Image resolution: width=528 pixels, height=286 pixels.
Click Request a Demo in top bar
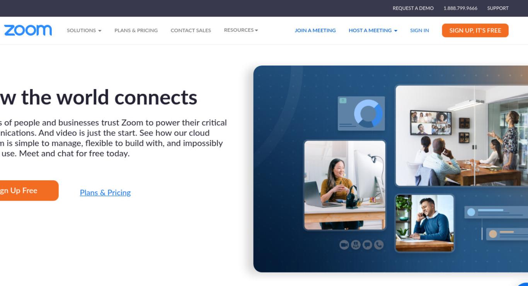pyautogui.click(x=413, y=8)
